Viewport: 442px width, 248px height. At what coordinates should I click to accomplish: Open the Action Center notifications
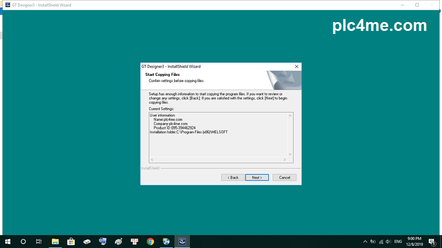(x=432, y=241)
